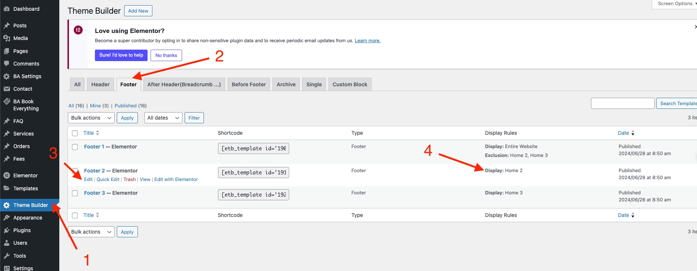Toggle select-all checkbox in table header
This screenshot has height=271, width=697.
coord(75,133)
